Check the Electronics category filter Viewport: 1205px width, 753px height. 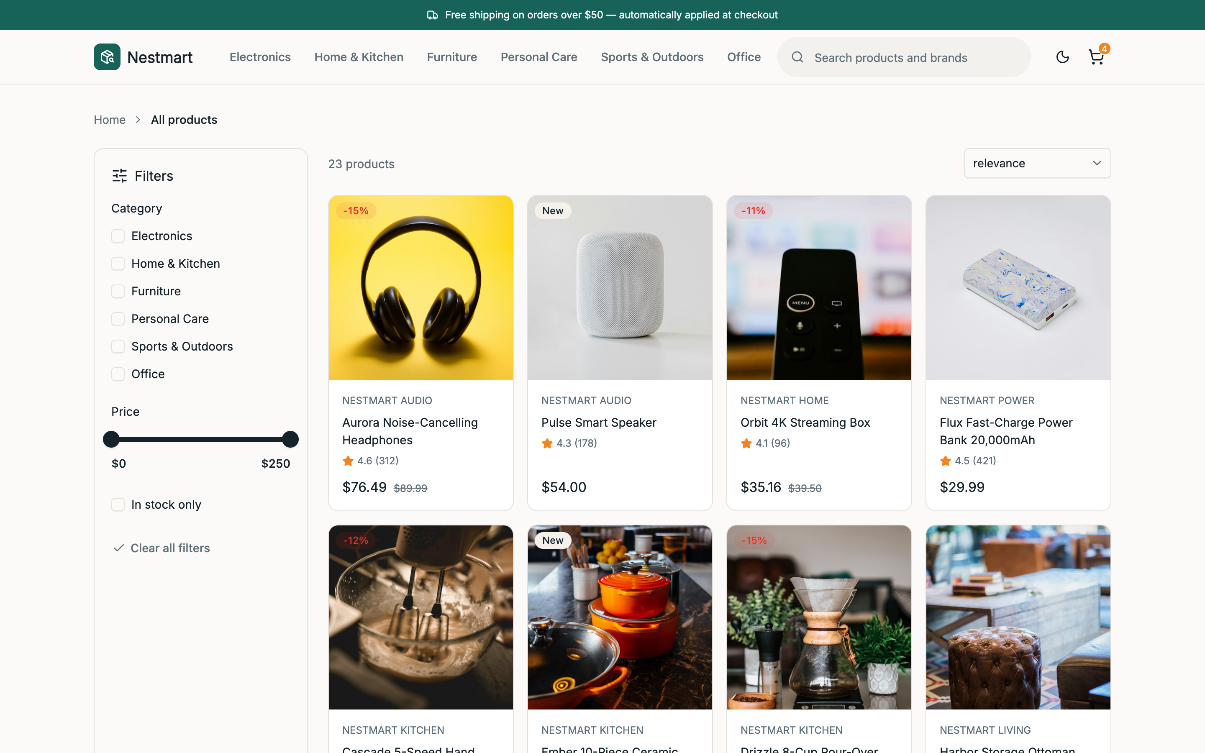(118, 236)
